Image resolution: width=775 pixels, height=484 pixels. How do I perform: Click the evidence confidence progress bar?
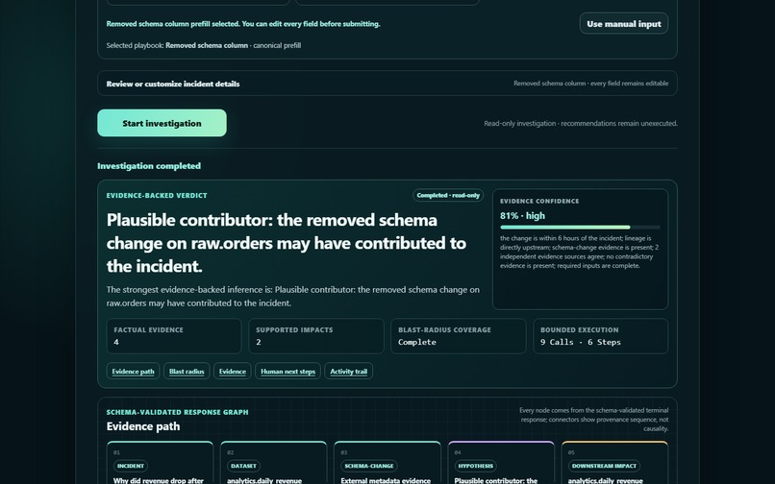pyautogui.click(x=580, y=228)
